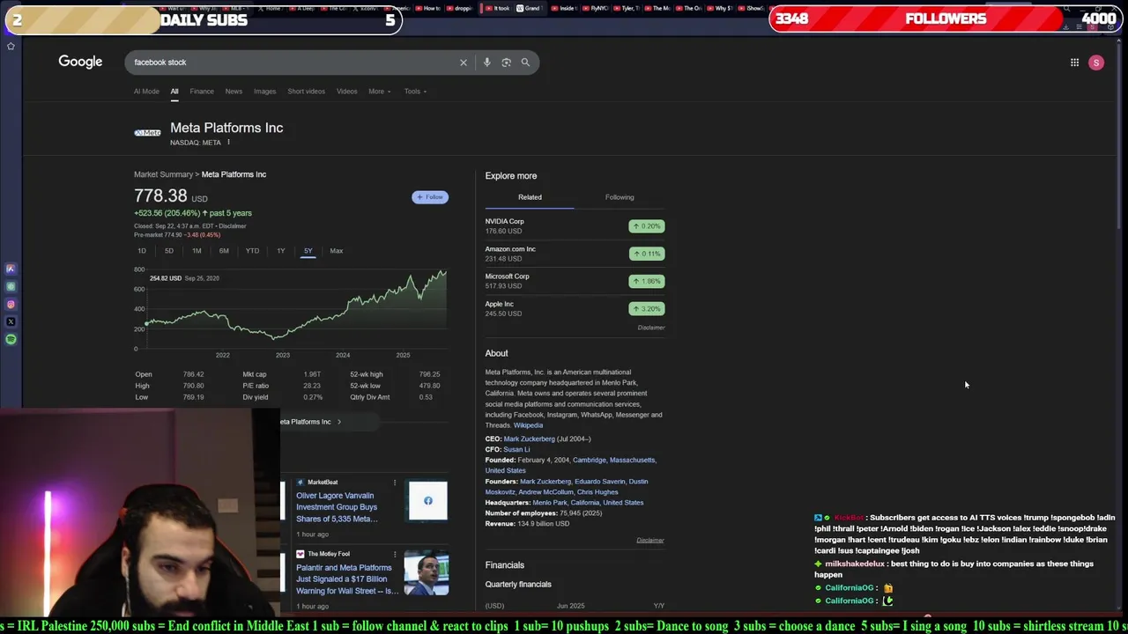Switch to the AI Mode tab
The height and width of the screenshot is (634, 1128).
146,92
